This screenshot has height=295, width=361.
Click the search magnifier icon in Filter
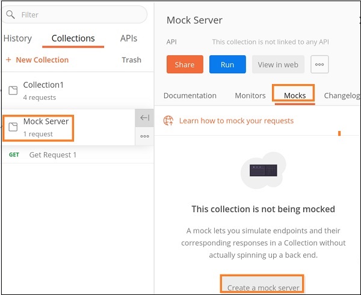coord(11,14)
